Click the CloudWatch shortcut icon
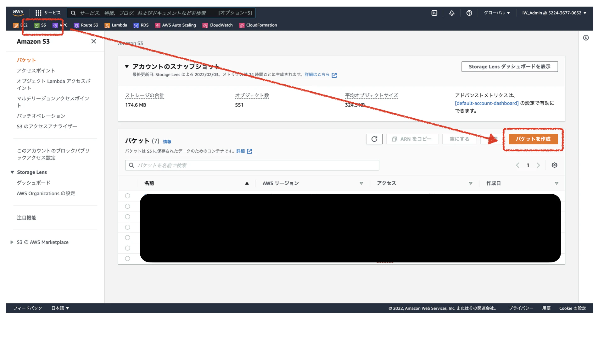 205,25
